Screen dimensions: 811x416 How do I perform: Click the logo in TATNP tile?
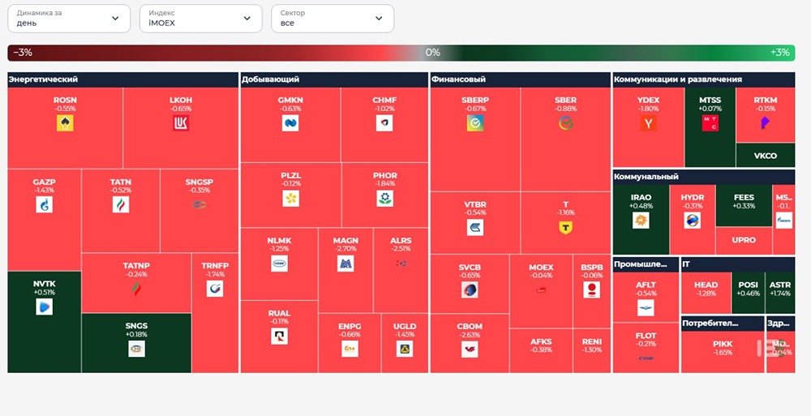(136, 288)
